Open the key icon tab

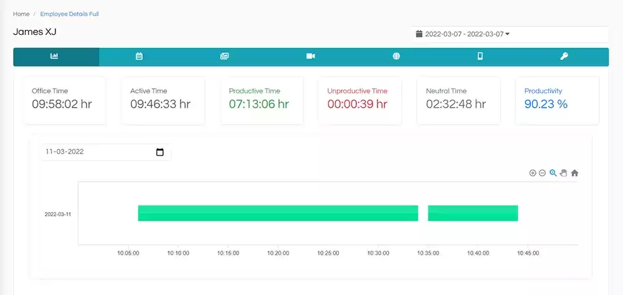tap(564, 57)
